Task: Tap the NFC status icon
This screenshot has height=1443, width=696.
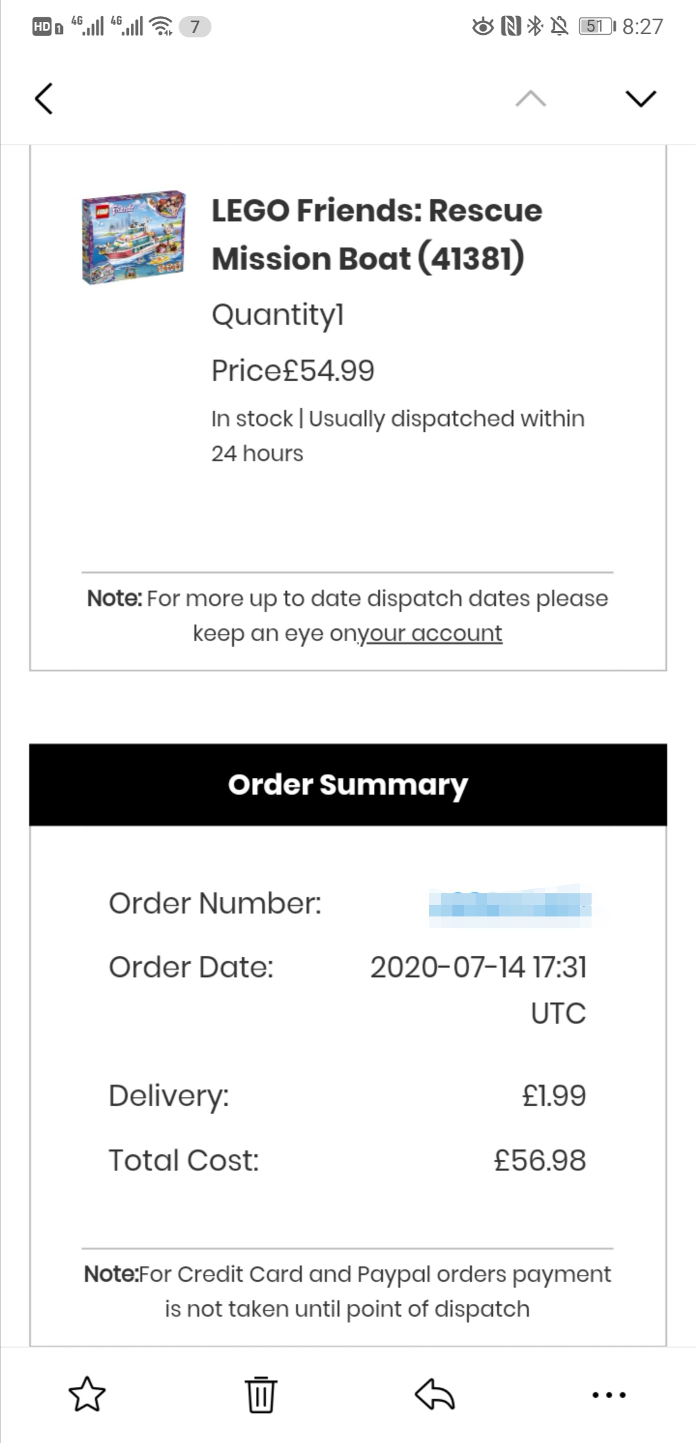Action: (511, 26)
